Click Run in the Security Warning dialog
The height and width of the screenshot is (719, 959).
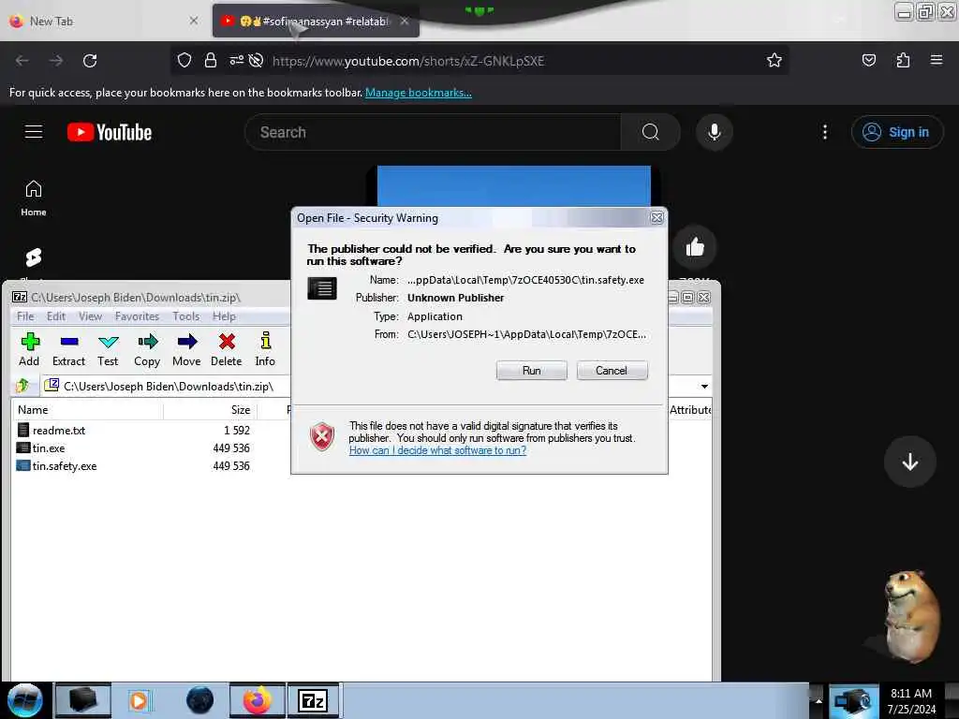(x=532, y=371)
